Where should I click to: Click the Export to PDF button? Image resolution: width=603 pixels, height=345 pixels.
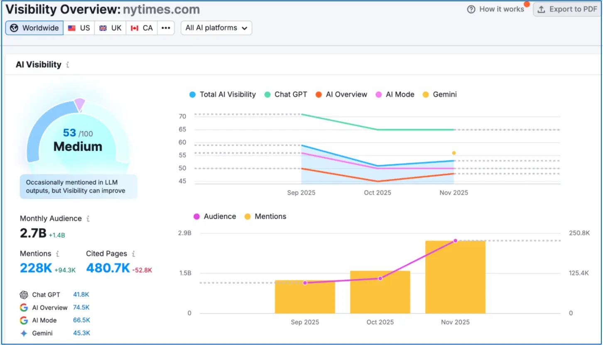(567, 9)
